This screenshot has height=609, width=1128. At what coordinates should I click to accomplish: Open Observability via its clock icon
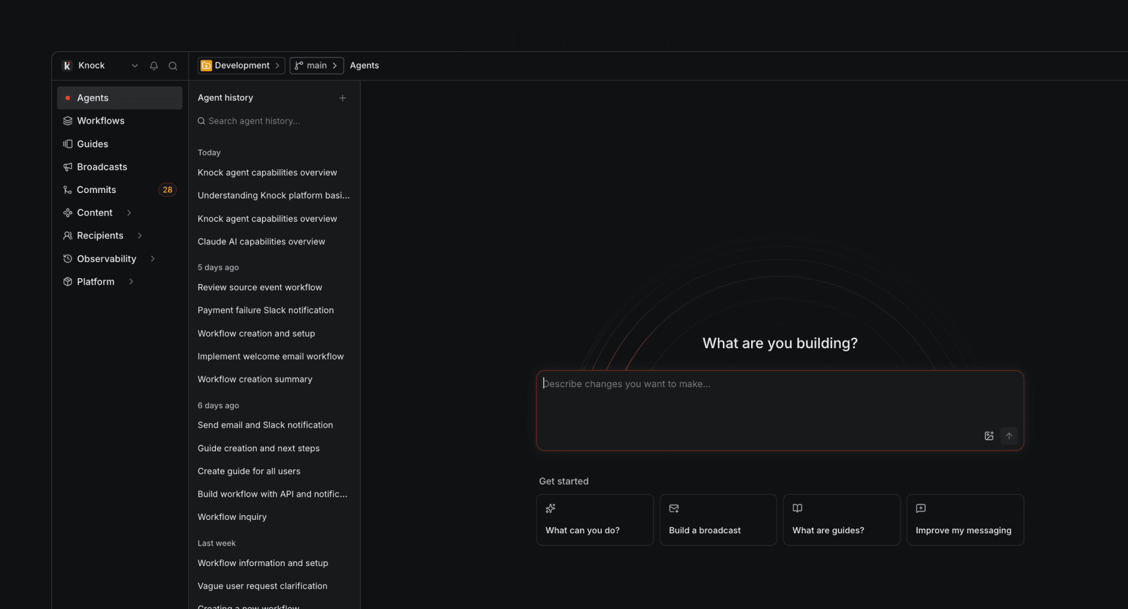pos(68,258)
